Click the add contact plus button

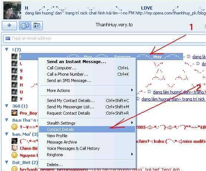coord(9,26)
